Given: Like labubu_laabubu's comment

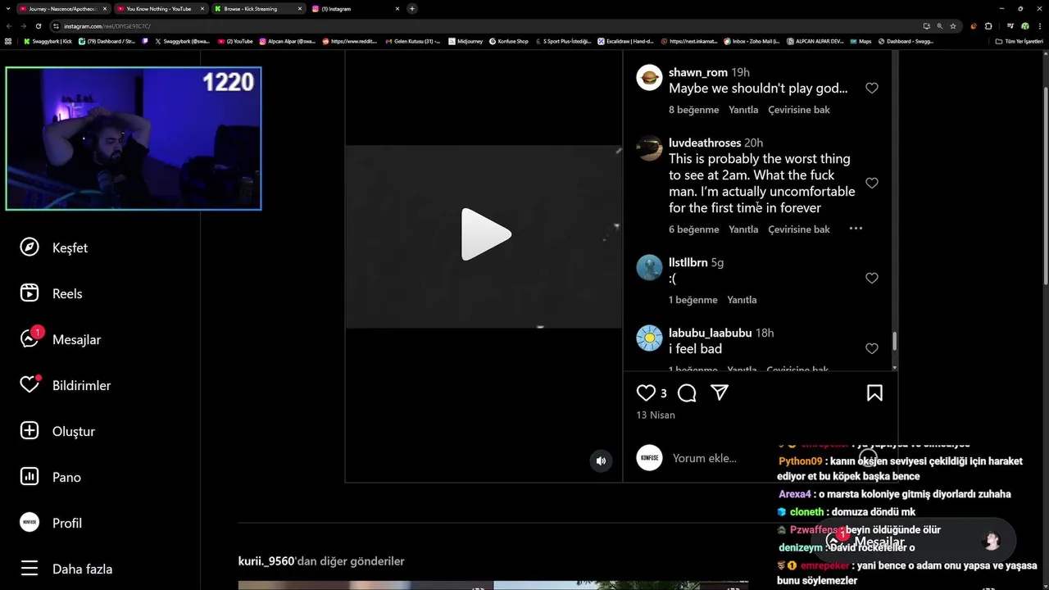Looking at the screenshot, I should 872,349.
